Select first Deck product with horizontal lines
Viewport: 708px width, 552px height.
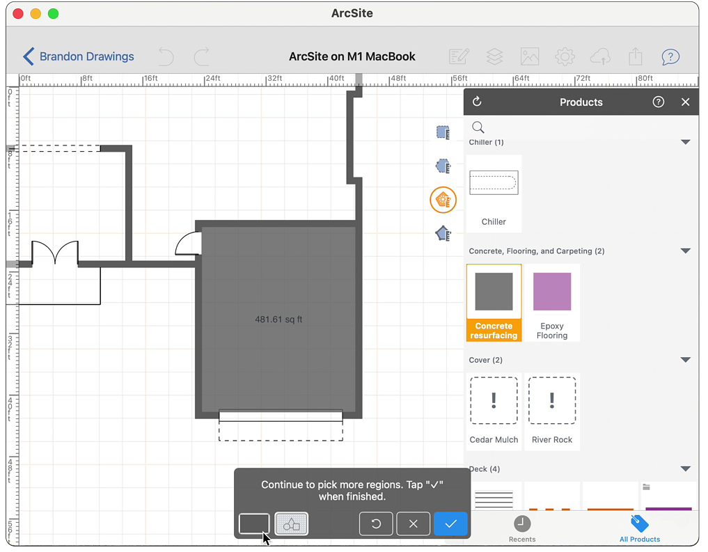pyautogui.click(x=494, y=496)
